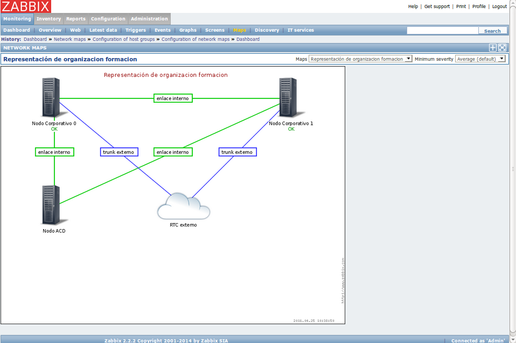
Task: Open the IT services submenu item
Action: [x=301, y=30]
